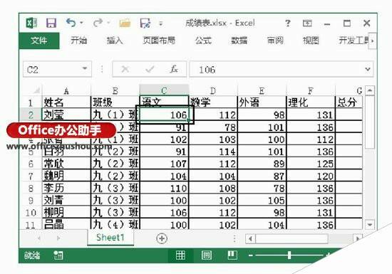Open the 文件 tab

[x=39, y=41]
